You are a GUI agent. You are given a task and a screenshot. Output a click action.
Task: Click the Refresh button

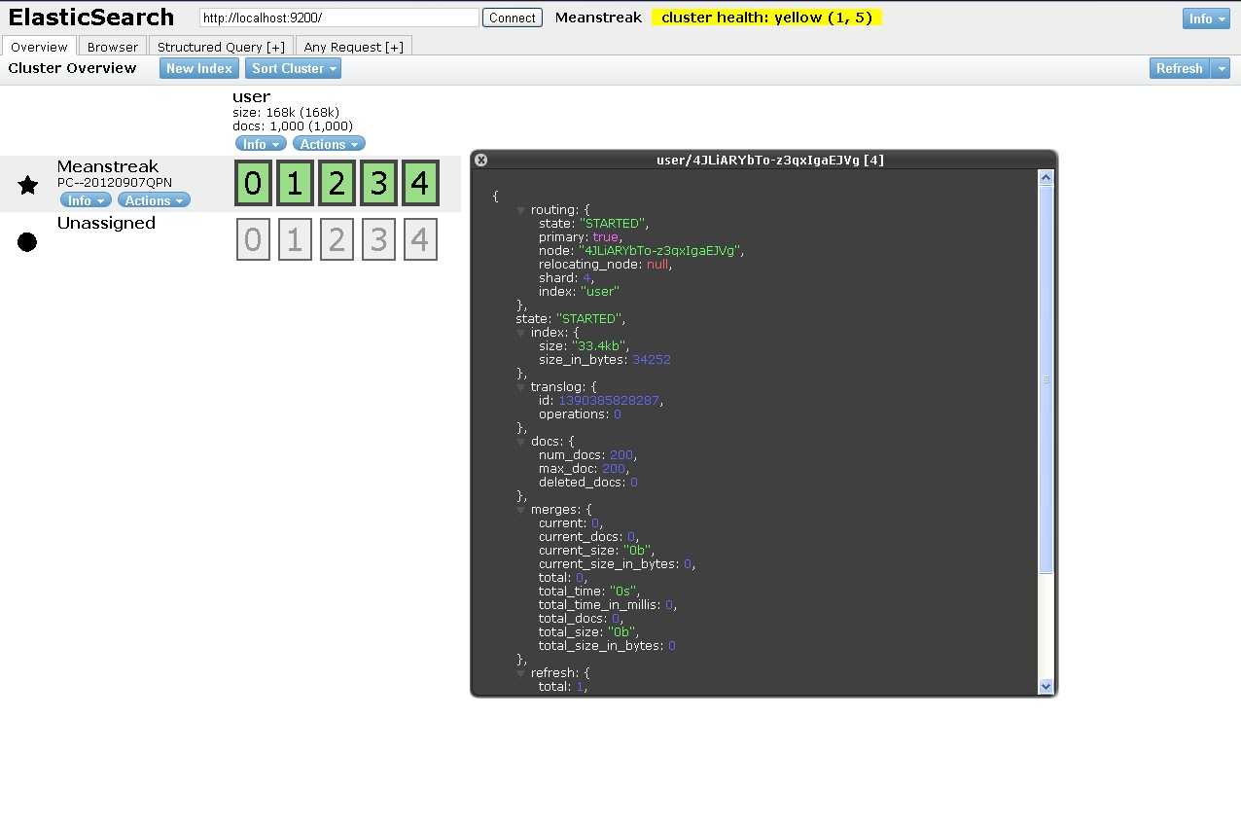[x=1180, y=68]
